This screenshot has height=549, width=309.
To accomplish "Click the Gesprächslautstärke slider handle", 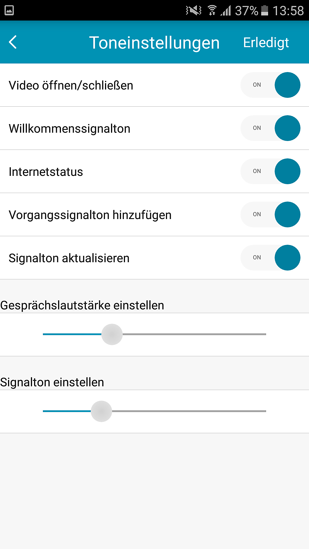I will [x=112, y=334].
